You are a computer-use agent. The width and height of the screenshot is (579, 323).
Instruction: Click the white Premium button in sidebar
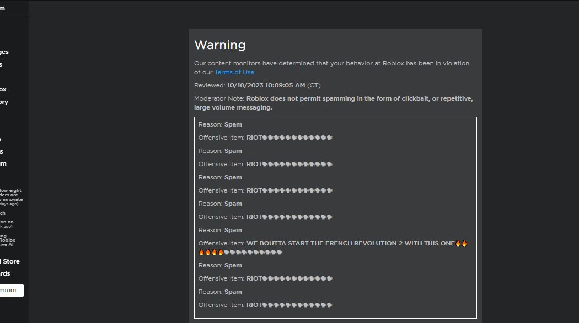(x=11, y=290)
